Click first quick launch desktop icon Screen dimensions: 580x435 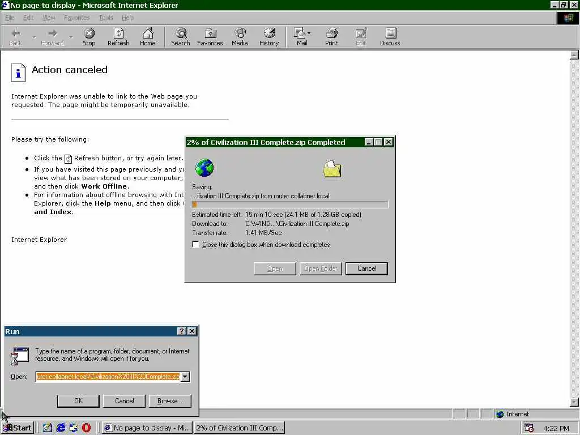[x=48, y=428]
